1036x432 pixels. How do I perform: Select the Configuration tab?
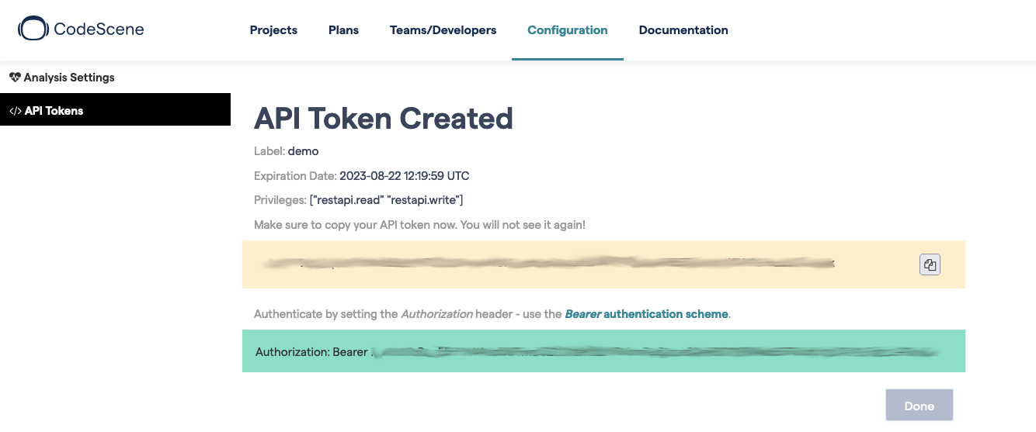pos(567,30)
